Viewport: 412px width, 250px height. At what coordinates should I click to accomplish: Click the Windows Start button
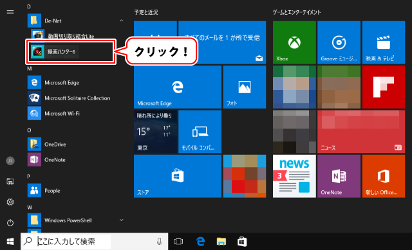[10, 242]
